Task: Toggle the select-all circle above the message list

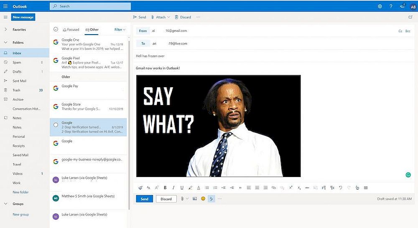Action: point(56,29)
